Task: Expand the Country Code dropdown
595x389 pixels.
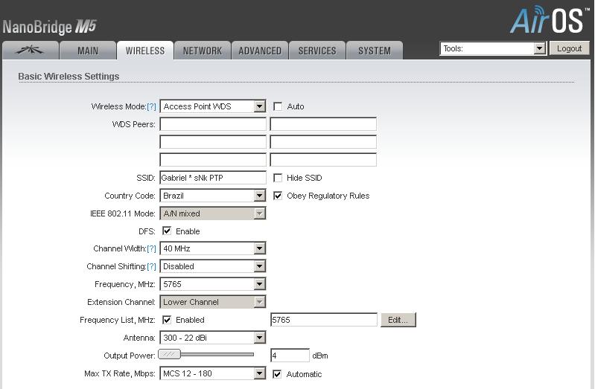Action: pyautogui.click(x=212, y=196)
